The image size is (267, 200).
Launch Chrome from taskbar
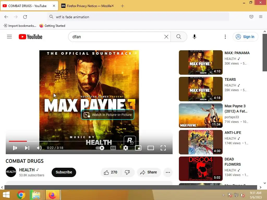pyautogui.click(x=21, y=195)
